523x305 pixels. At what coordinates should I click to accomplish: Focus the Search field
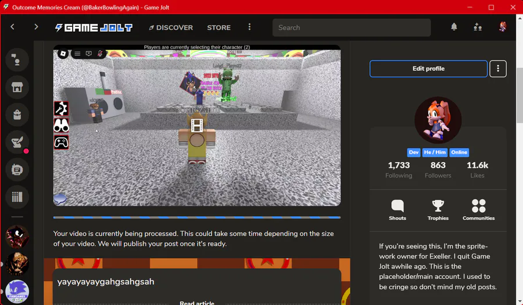352,28
